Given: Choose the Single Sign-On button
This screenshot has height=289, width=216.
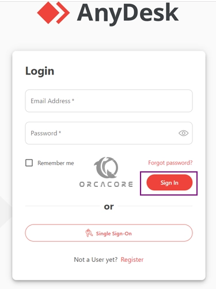Looking at the screenshot, I should click(109, 233).
